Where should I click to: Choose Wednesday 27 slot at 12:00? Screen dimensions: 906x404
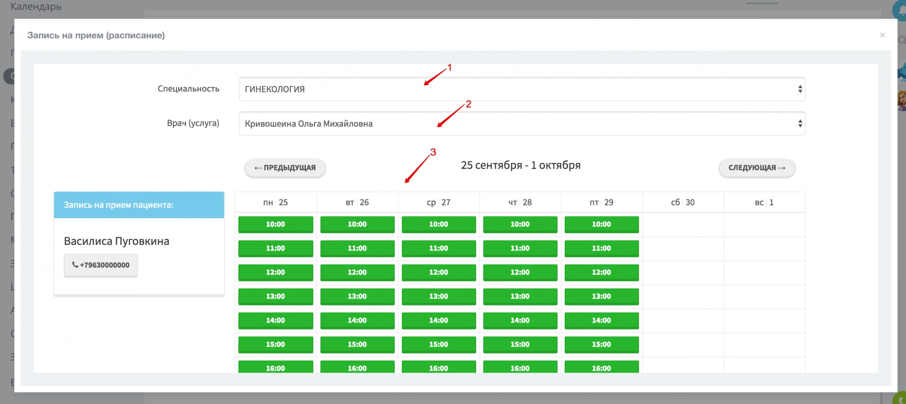click(x=439, y=272)
